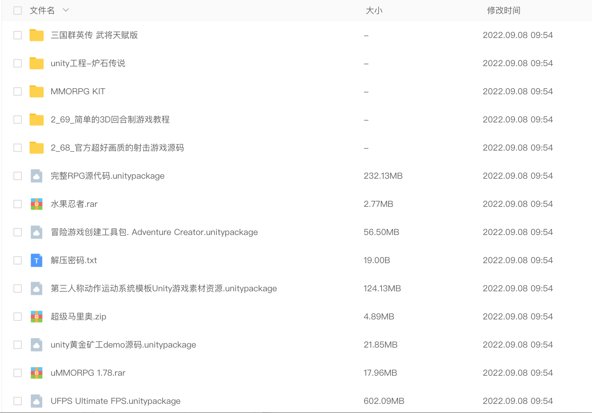The width and height of the screenshot is (592, 413).
Task: Open the 2_69_简单的3D回合制游戏教程 folder link
Action: click(109, 120)
